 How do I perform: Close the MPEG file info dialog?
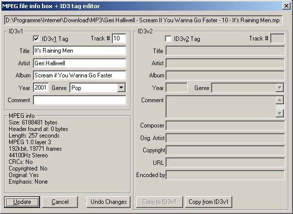pos(286,6)
